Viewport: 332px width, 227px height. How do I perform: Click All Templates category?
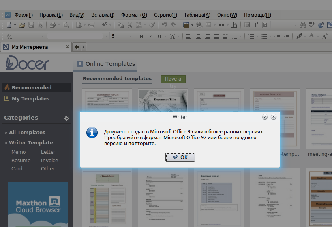(x=27, y=133)
